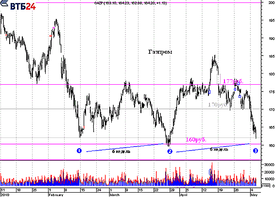276x197 pixels.
Task: Click the 195 price axis value
Action: tap(272, 20)
